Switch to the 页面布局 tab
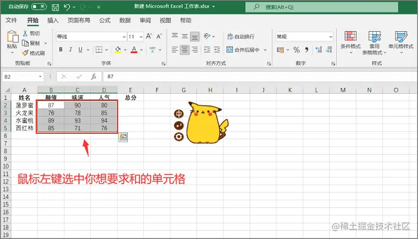This screenshot has width=418, height=239. tap(79, 20)
